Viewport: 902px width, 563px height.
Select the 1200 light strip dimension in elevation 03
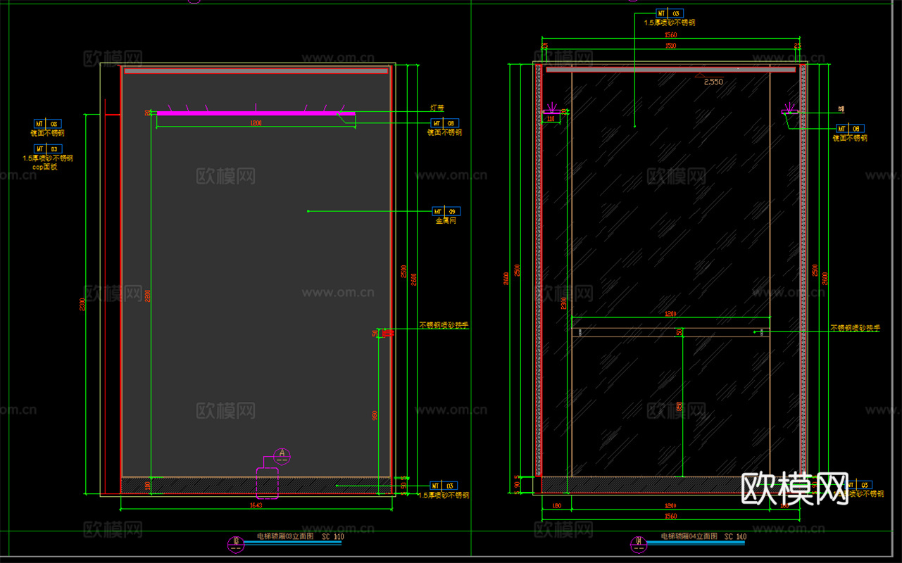pyautogui.click(x=256, y=123)
